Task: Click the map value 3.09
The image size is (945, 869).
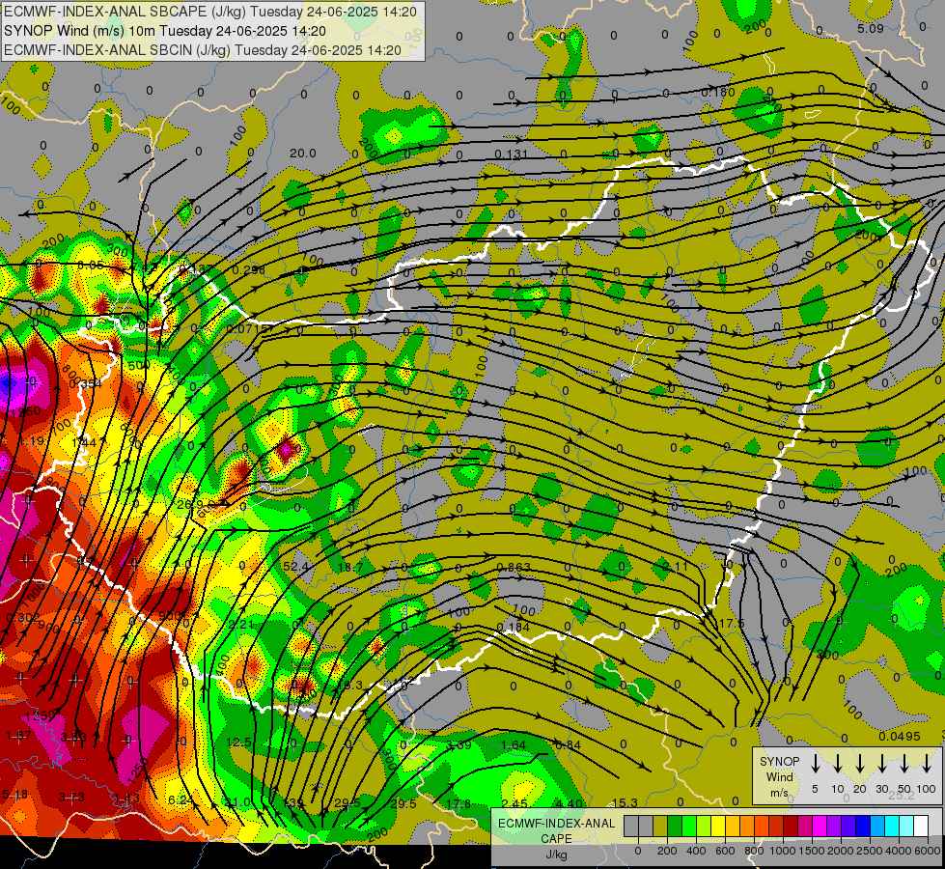Action: point(459,745)
